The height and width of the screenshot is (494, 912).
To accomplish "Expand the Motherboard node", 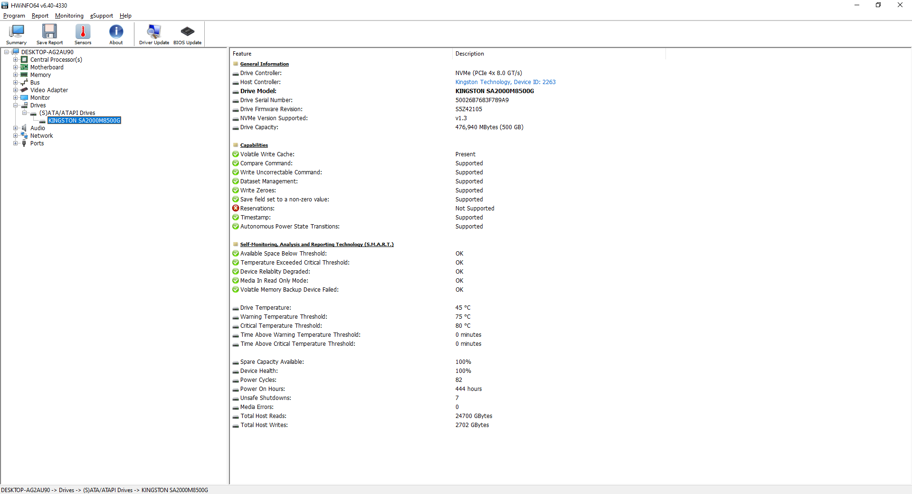I will pos(16,67).
